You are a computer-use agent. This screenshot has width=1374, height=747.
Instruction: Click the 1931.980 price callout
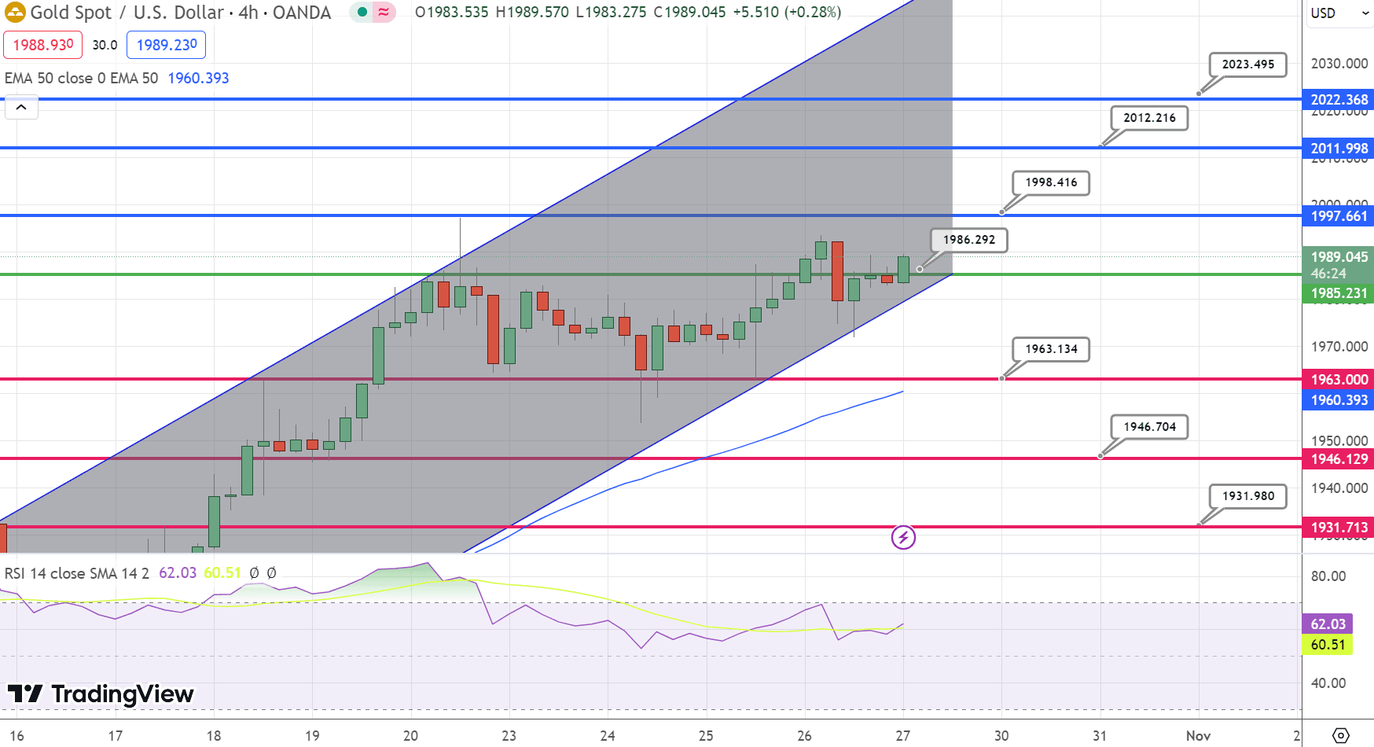[1247, 496]
